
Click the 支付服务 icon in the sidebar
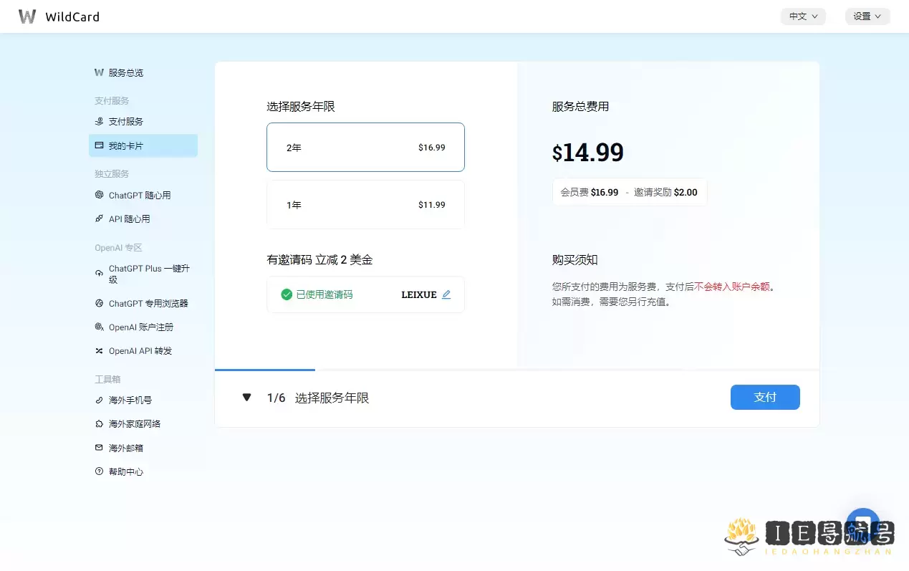100,121
